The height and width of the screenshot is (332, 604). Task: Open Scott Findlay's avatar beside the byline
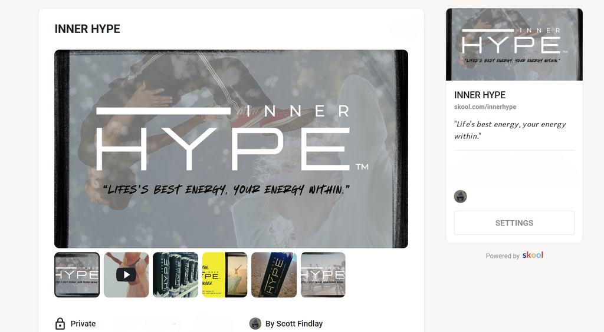[255, 324]
